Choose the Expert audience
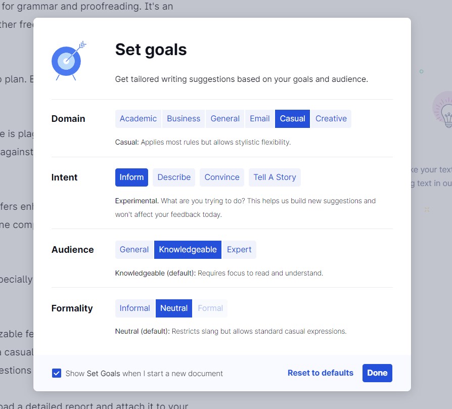The height and width of the screenshot is (409, 452). coord(239,250)
